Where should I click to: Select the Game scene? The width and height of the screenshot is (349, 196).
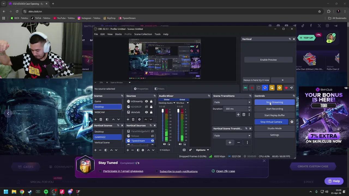(107, 101)
